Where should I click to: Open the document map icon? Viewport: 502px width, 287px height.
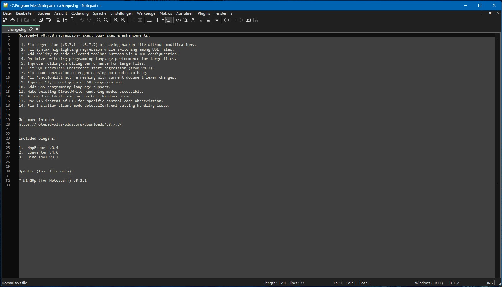pyautogui.click(x=186, y=20)
